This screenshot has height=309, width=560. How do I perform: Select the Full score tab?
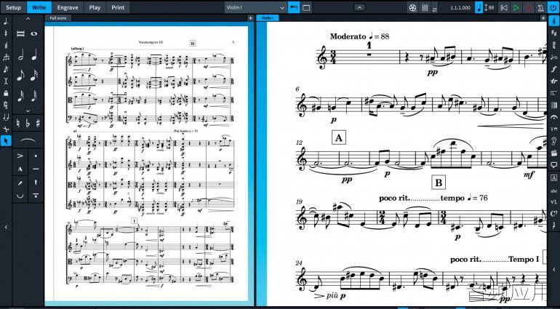(58, 18)
